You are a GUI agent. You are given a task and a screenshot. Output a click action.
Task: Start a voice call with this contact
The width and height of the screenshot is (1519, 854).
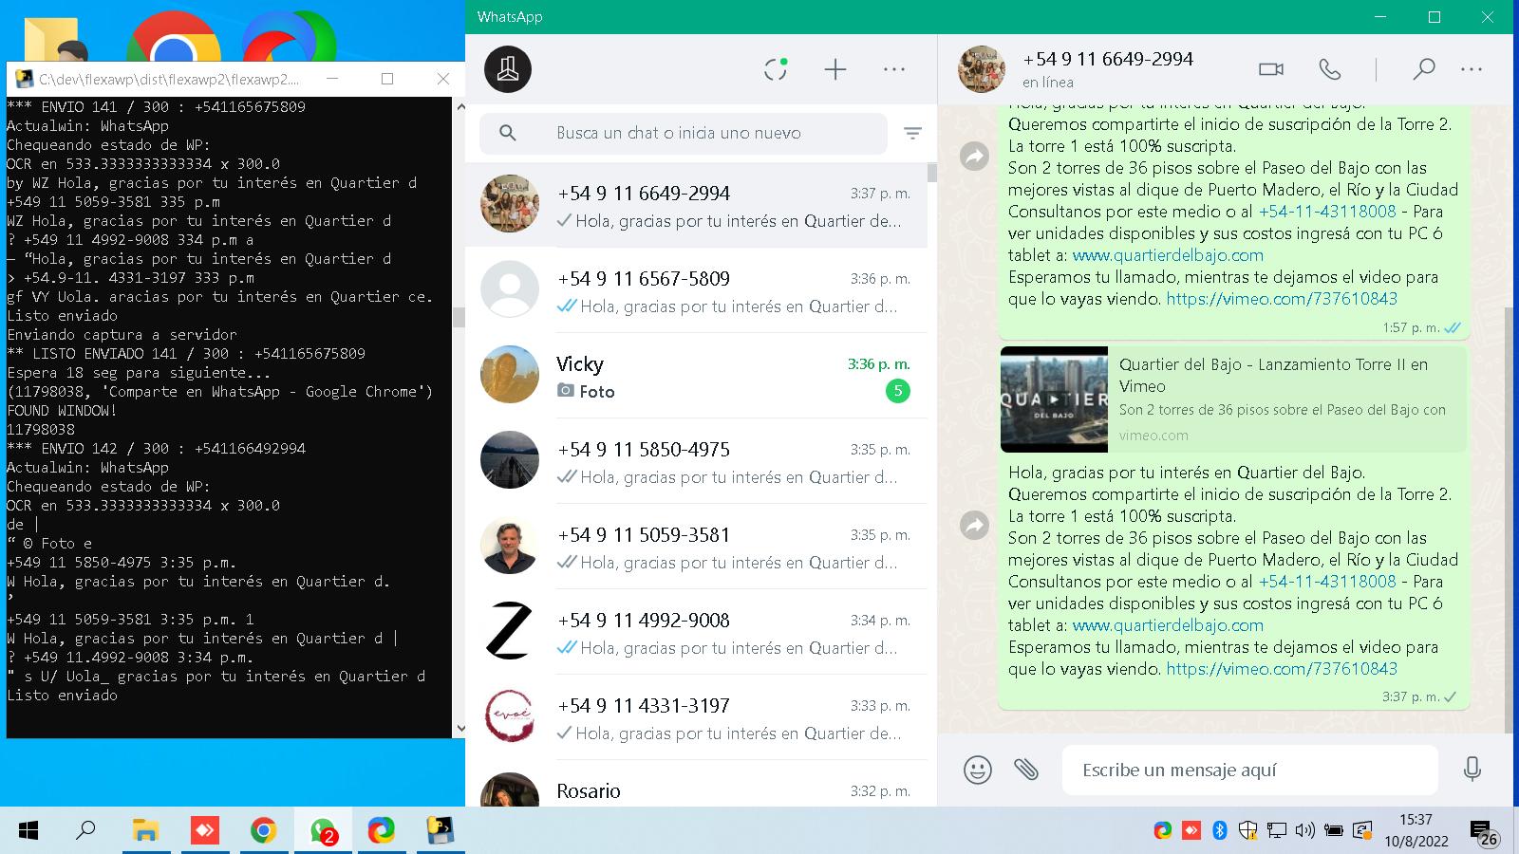click(x=1330, y=69)
